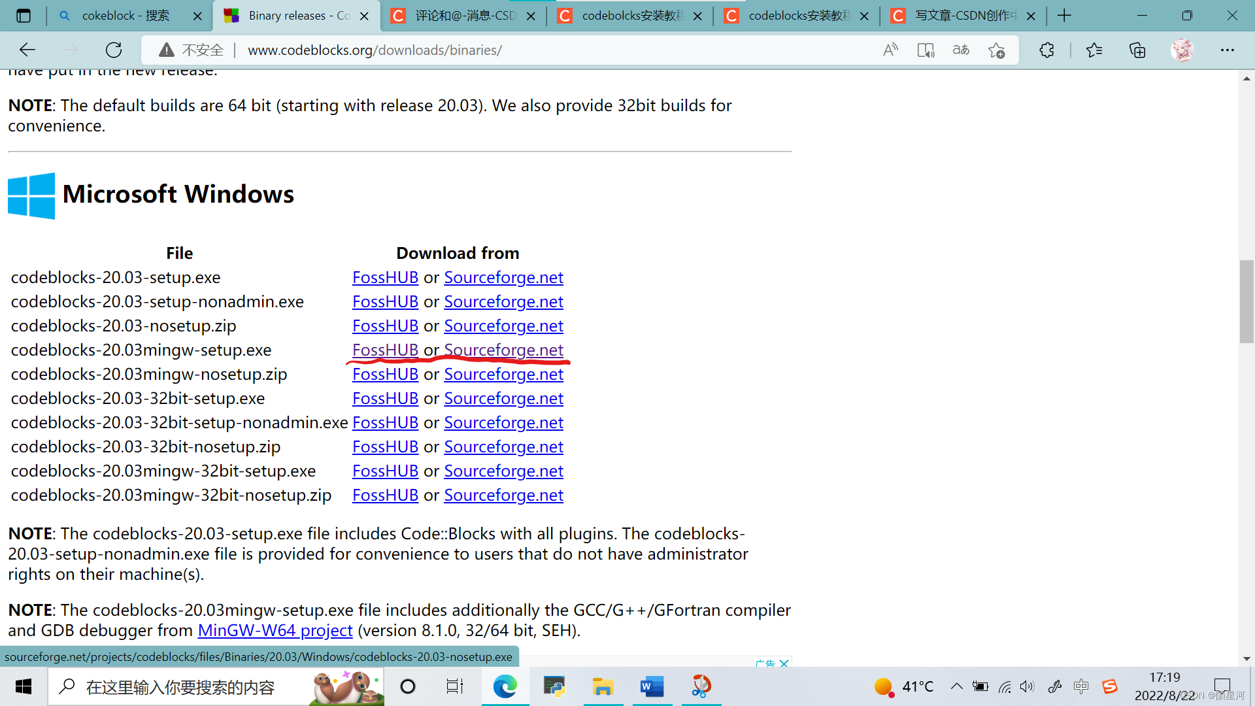Click Sourceforge.net link for codeblocks-20.03-nosetup.zip
The width and height of the screenshot is (1255, 706).
tap(503, 326)
